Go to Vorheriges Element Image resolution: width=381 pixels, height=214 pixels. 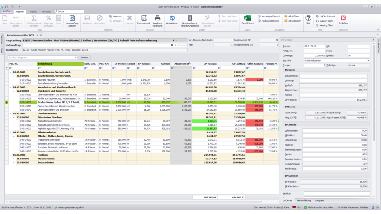pos(269,16)
